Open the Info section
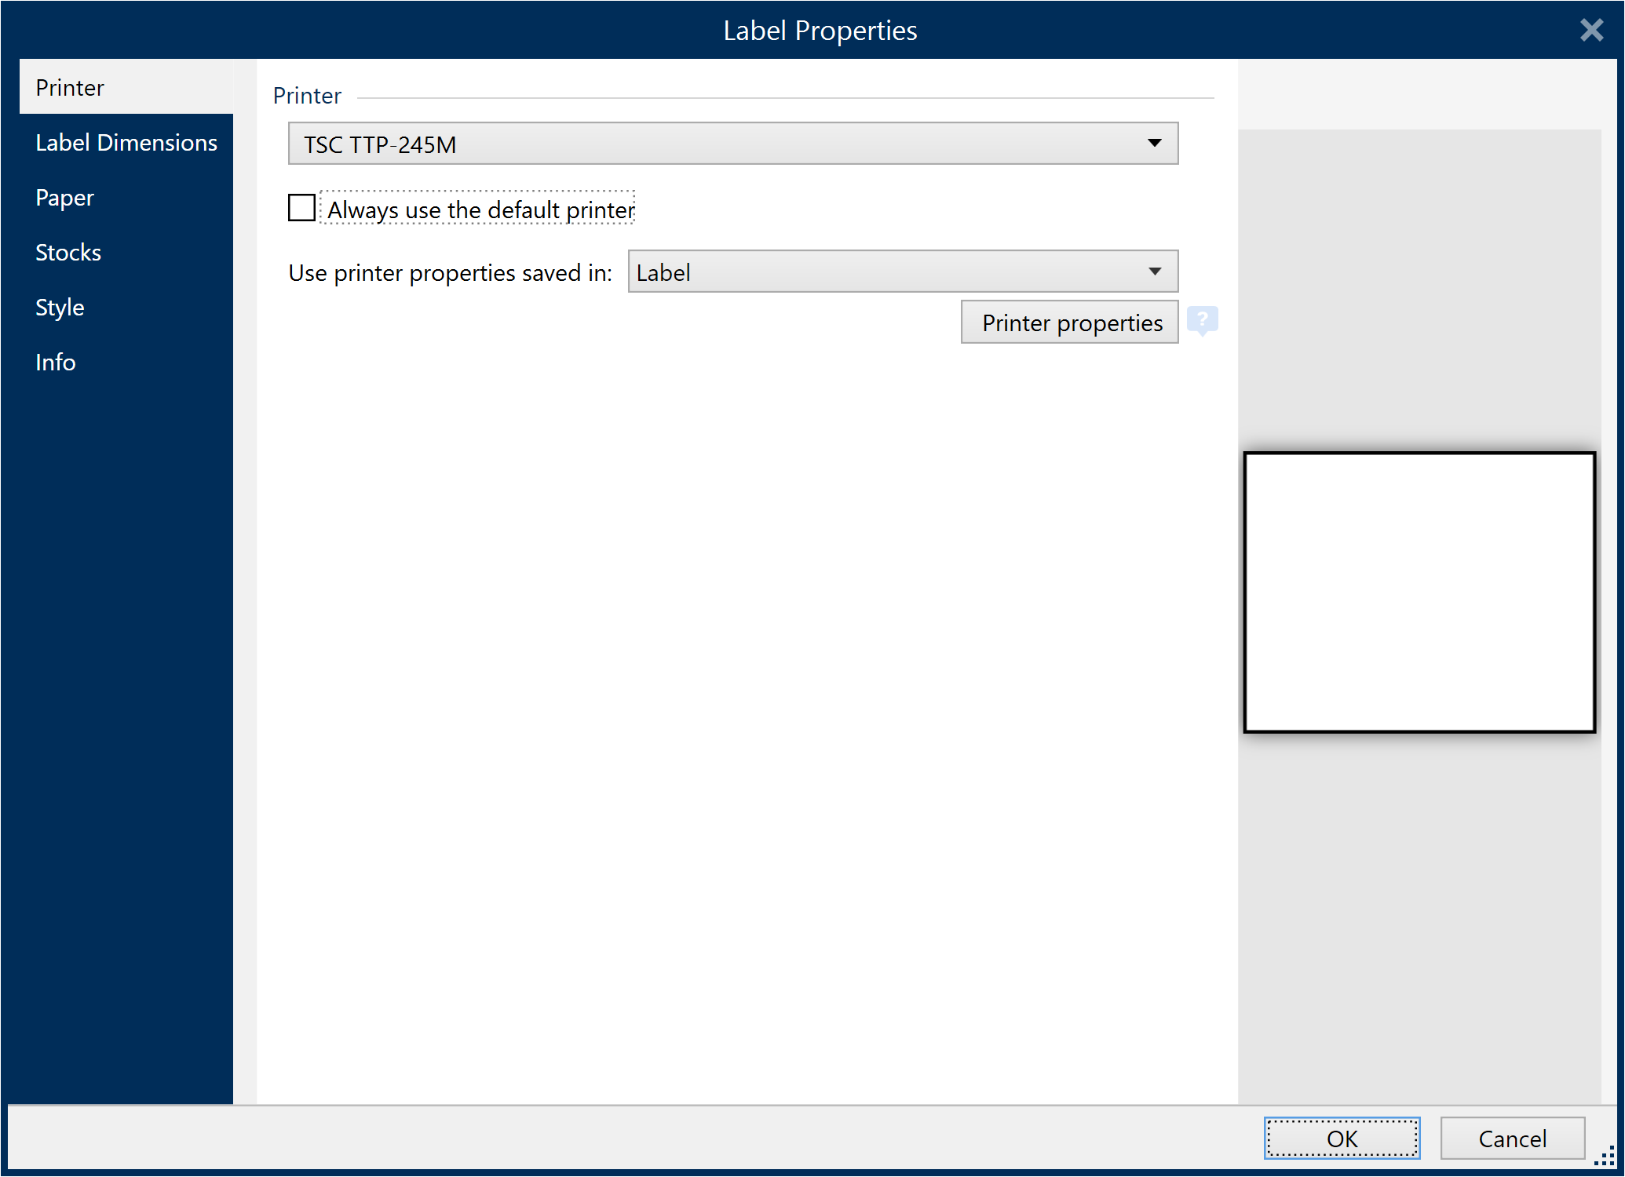The width and height of the screenshot is (1625, 1177). (55, 362)
